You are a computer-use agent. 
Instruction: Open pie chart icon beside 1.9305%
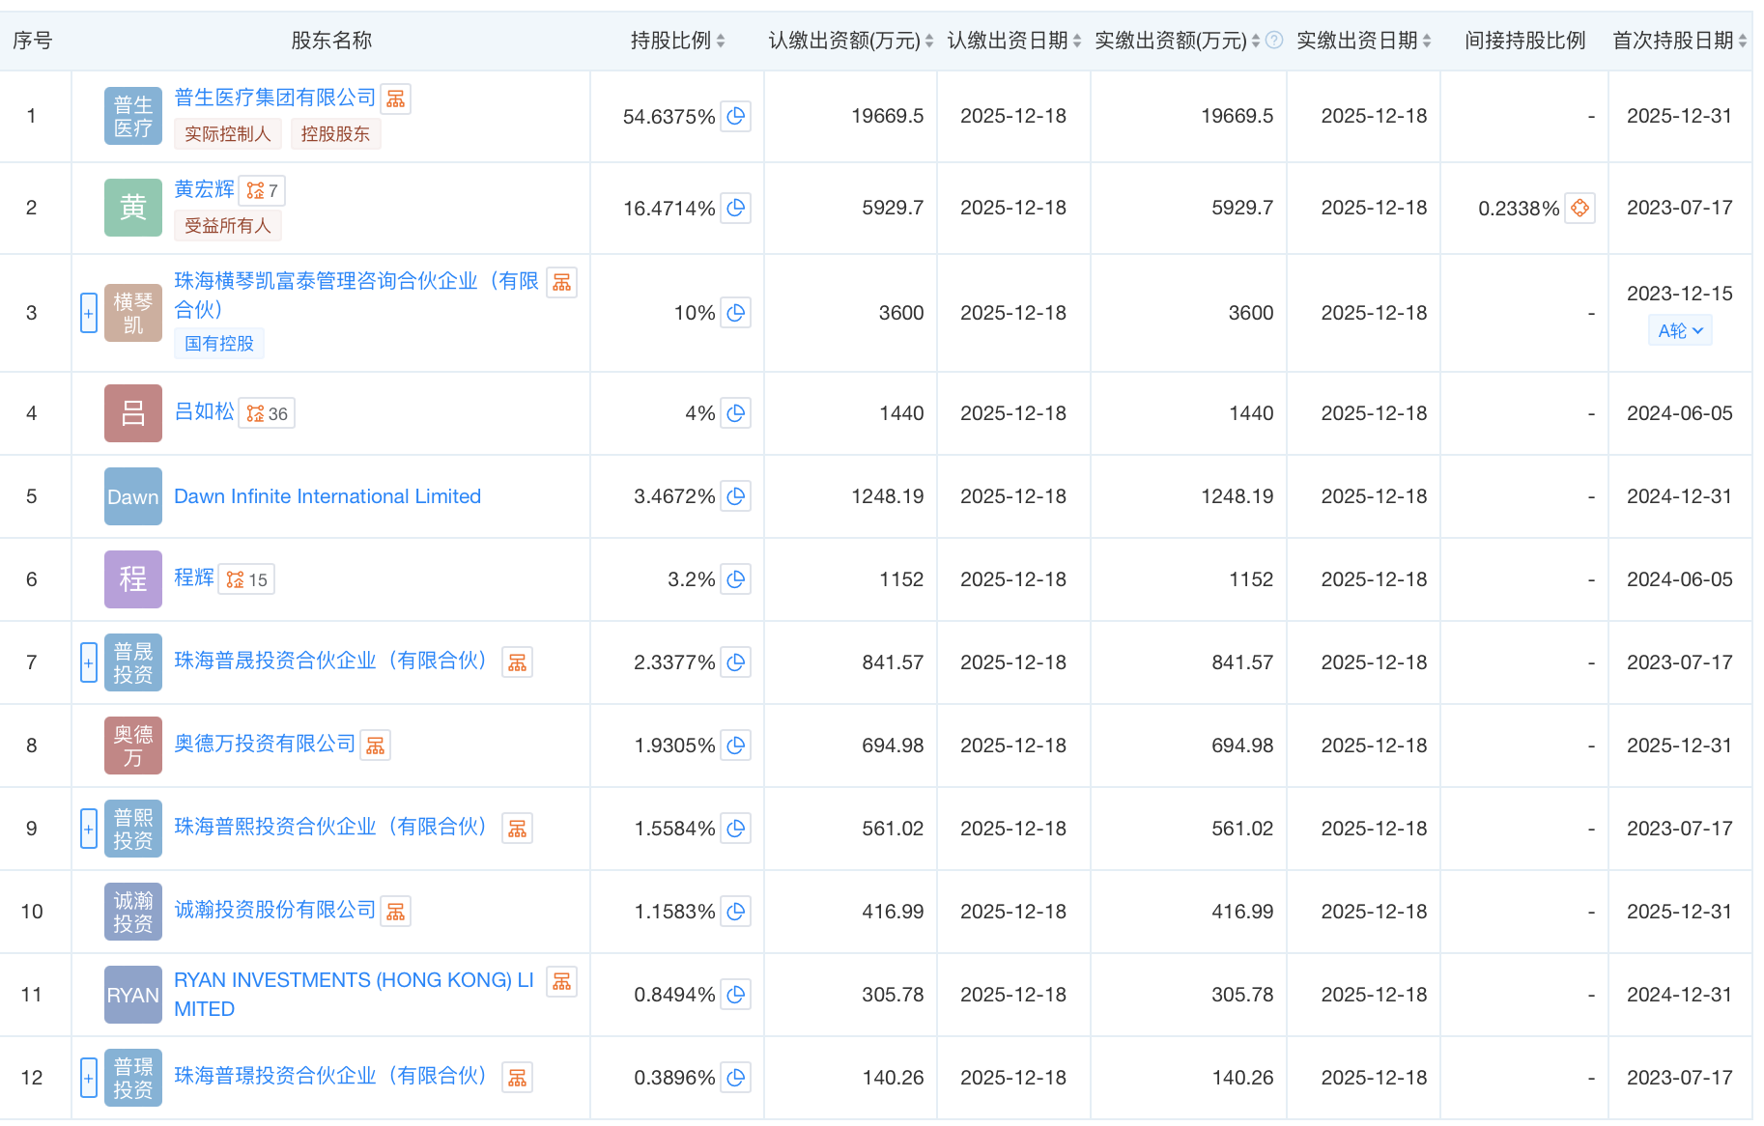point(736,746)
